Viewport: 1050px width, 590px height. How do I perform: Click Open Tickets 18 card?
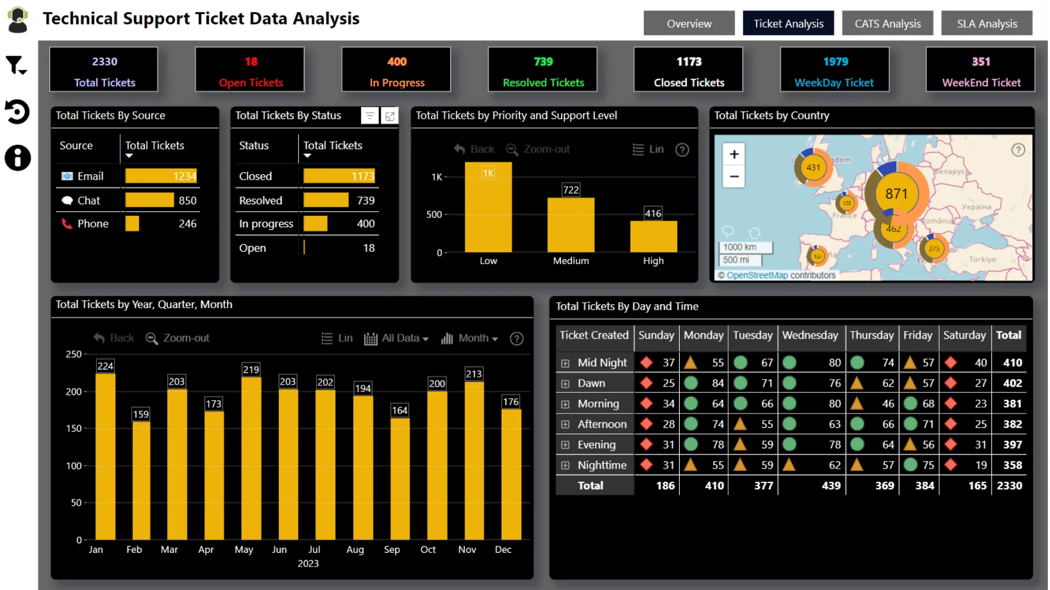(x=250, y=69)
